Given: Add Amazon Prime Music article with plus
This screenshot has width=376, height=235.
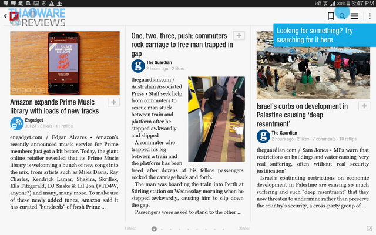Looking at the screenshot, I should click(x=113, y=102).
